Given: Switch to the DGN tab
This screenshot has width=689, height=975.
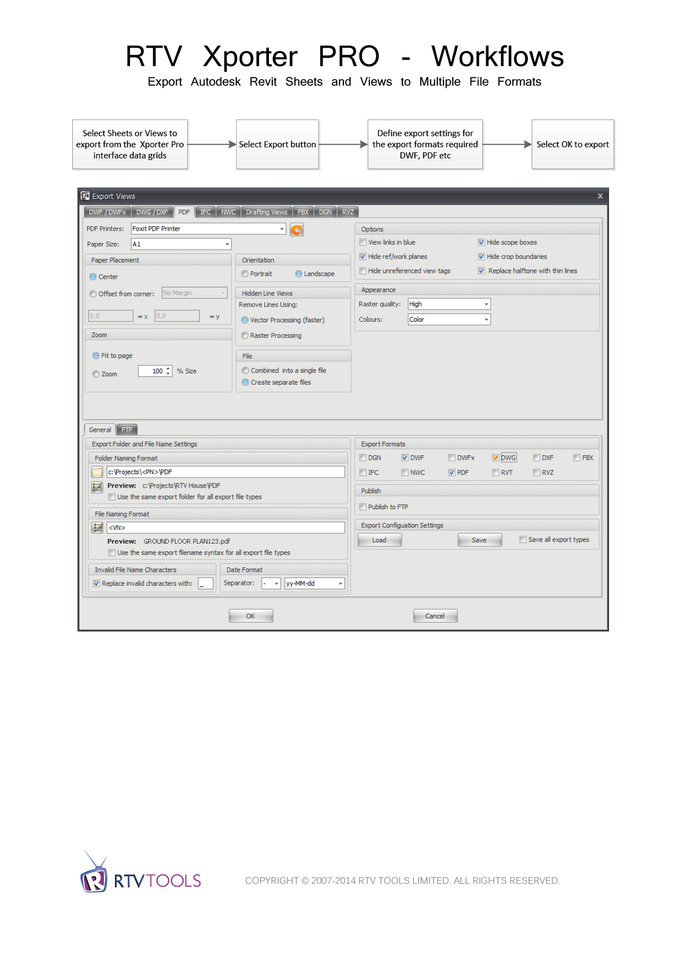Looking at the screenshot, I should point(326,212).
